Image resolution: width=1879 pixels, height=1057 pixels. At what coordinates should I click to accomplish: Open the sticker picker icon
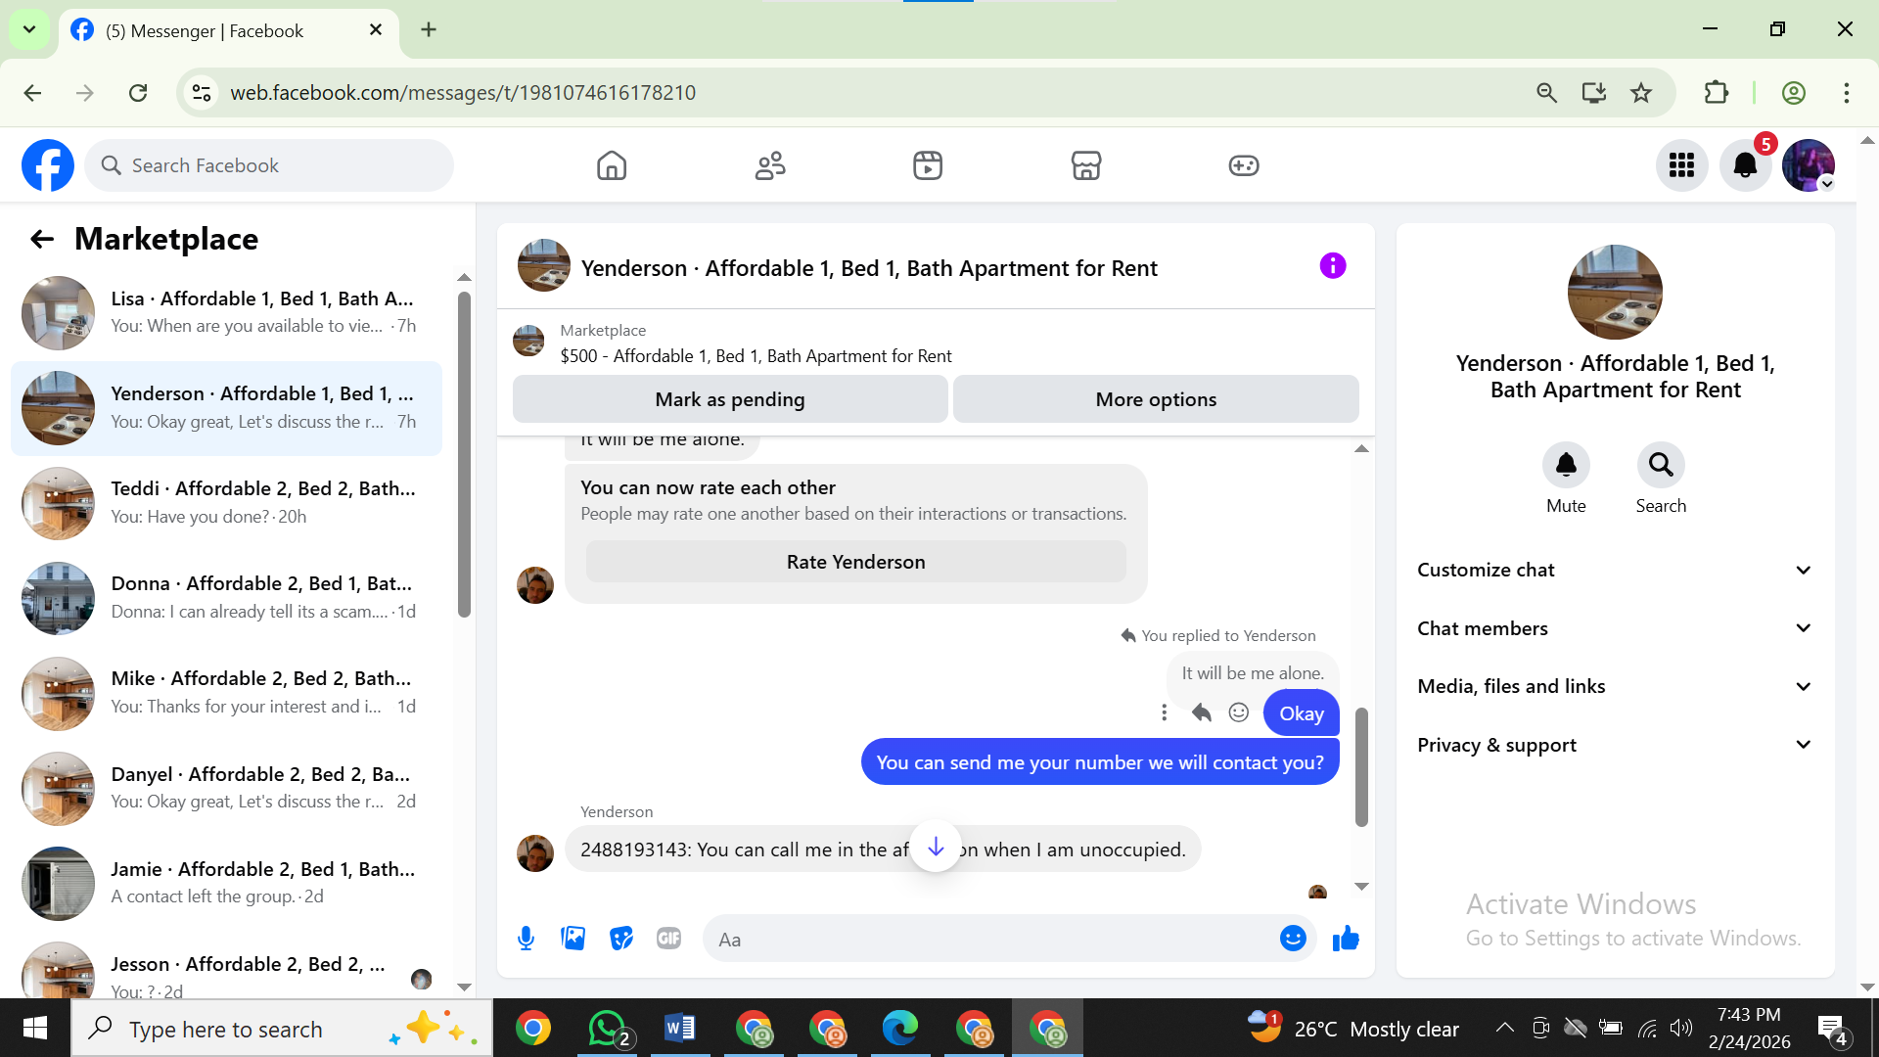click(x=621, y=939)
